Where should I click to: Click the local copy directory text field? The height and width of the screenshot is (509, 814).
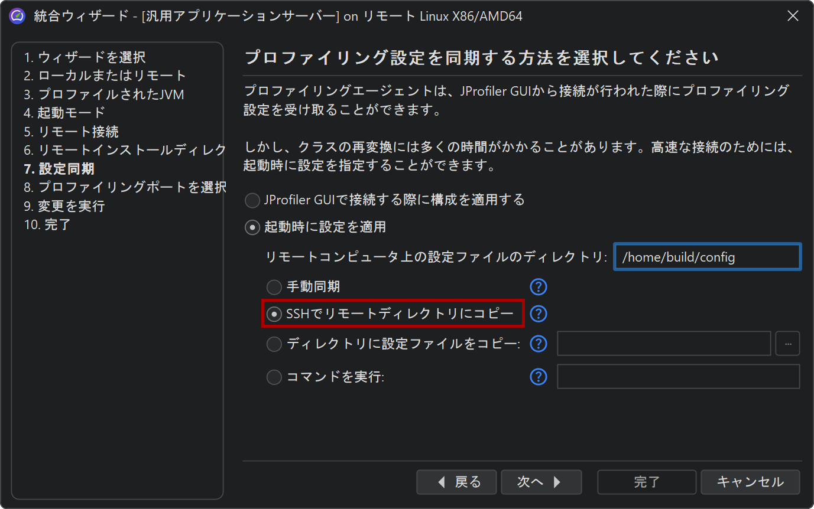coord(664,344)
